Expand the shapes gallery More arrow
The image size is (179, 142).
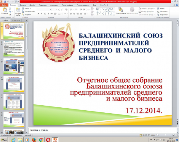(x=114, y=14)
